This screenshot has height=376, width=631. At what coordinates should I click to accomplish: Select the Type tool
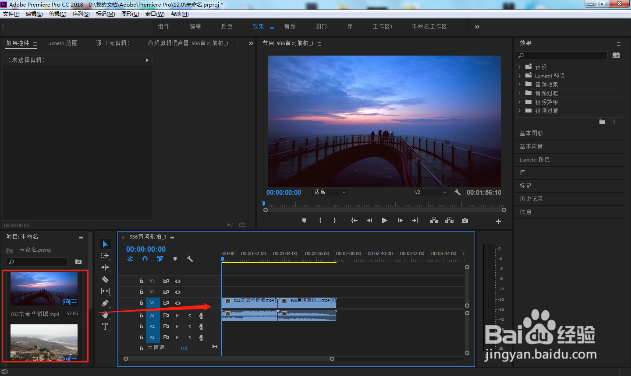pyautogui.click(x=105, y=327)
